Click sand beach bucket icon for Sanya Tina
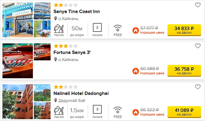This screenshot has height=121, width=205. (x=59, y=29)
